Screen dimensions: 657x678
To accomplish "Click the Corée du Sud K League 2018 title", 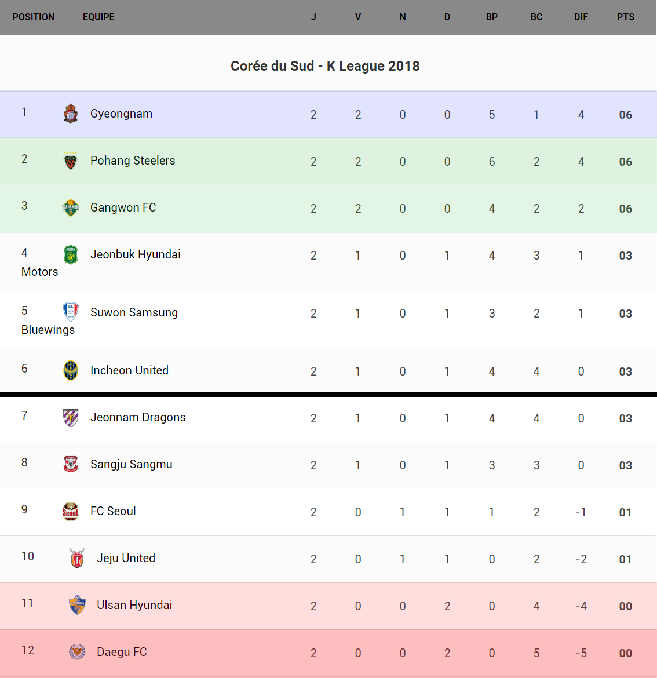I will 325,66.
